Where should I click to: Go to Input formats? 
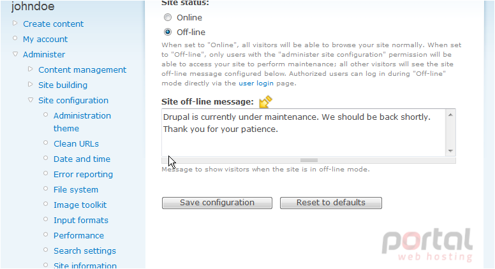click(81, 220)
